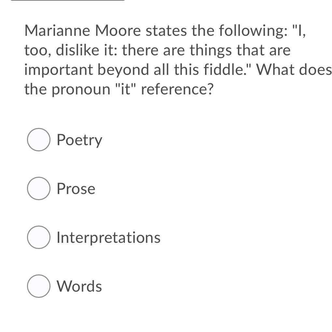Screen dimensions: 332x332
Task: Select the Poetry radio button
Action: (x=39, y=140)
